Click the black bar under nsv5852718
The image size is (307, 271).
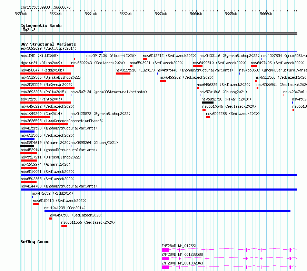[208, 103]
